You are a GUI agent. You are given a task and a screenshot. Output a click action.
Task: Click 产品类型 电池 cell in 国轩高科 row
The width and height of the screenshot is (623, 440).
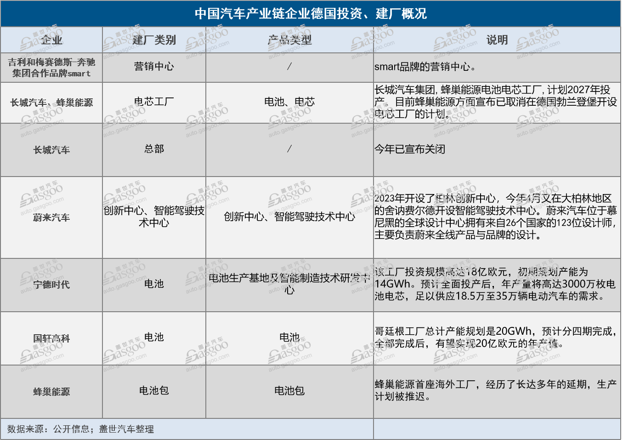click(x=289, y=337)
